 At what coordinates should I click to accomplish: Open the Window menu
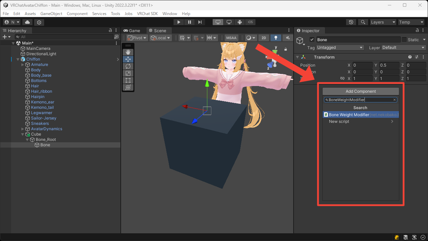point(170,14)
